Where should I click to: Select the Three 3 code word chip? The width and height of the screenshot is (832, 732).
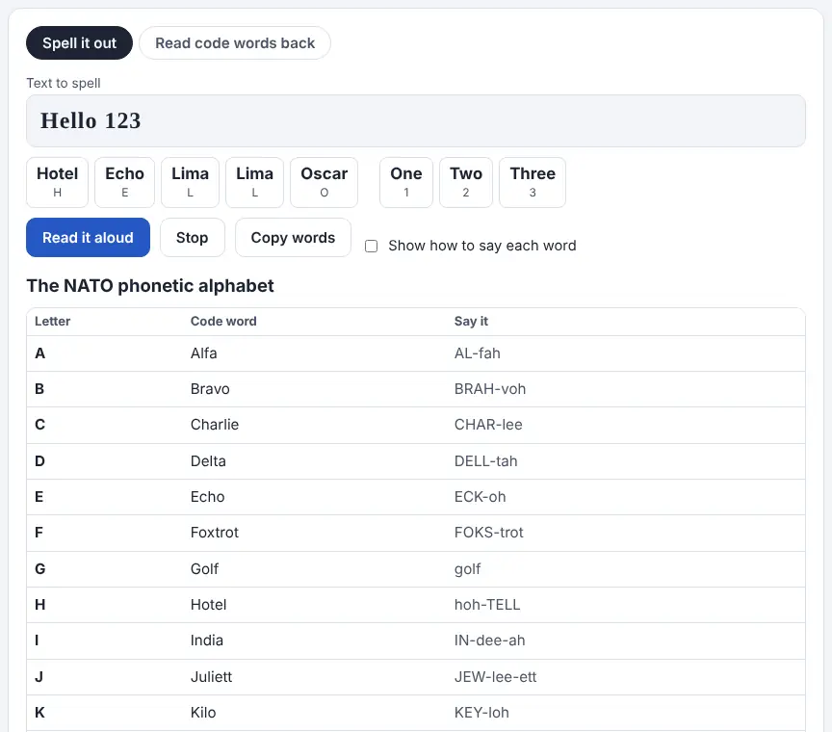[533, 182]
